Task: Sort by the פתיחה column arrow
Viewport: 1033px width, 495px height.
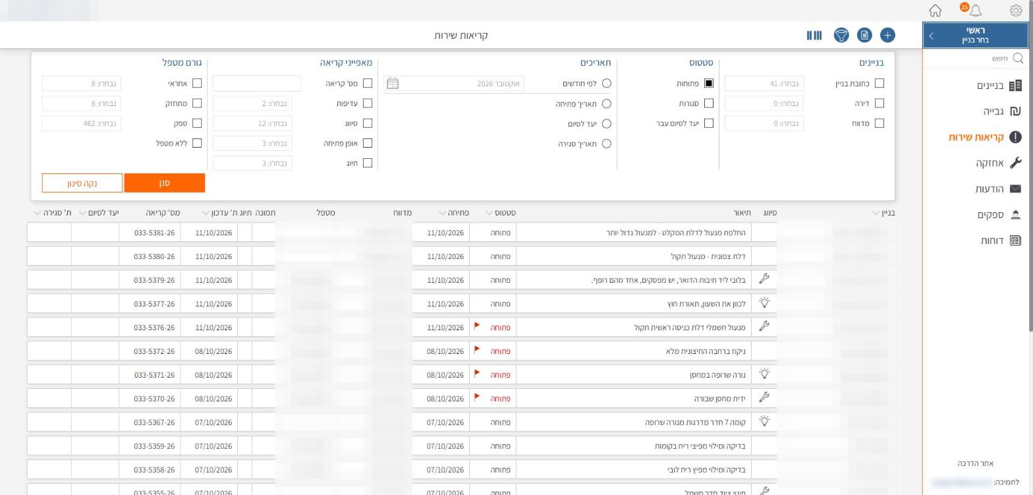Action: click(x=442, y=213)
